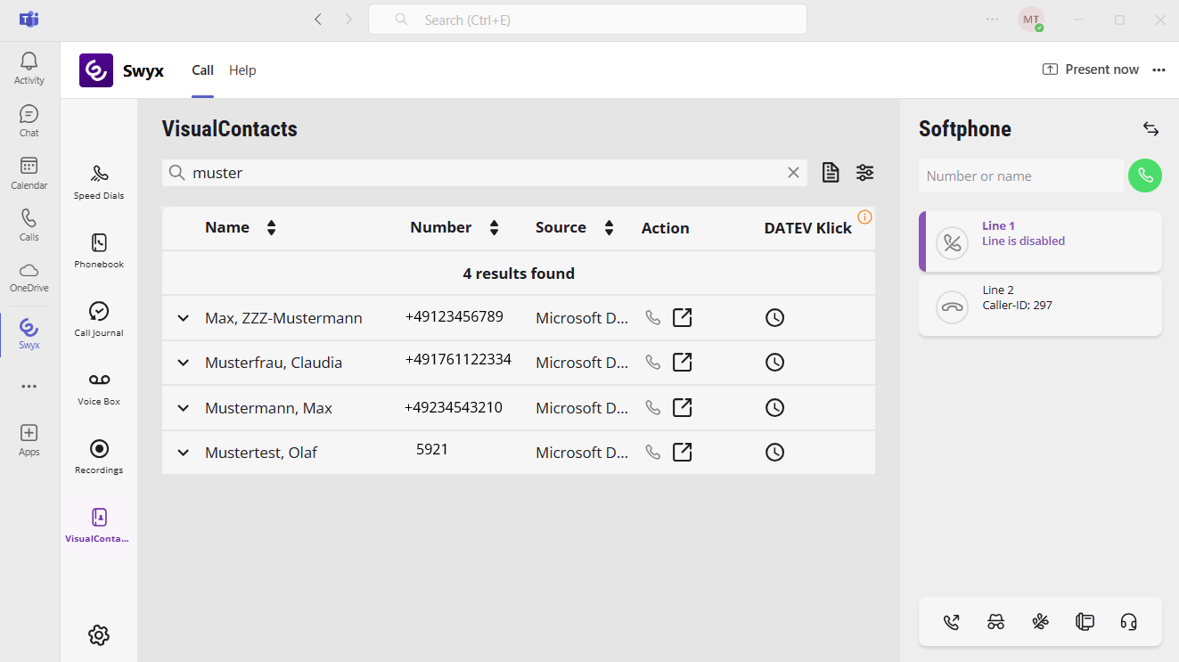Sort contacts by Name column
This screenshot has width=1179, height=662.
271,228
